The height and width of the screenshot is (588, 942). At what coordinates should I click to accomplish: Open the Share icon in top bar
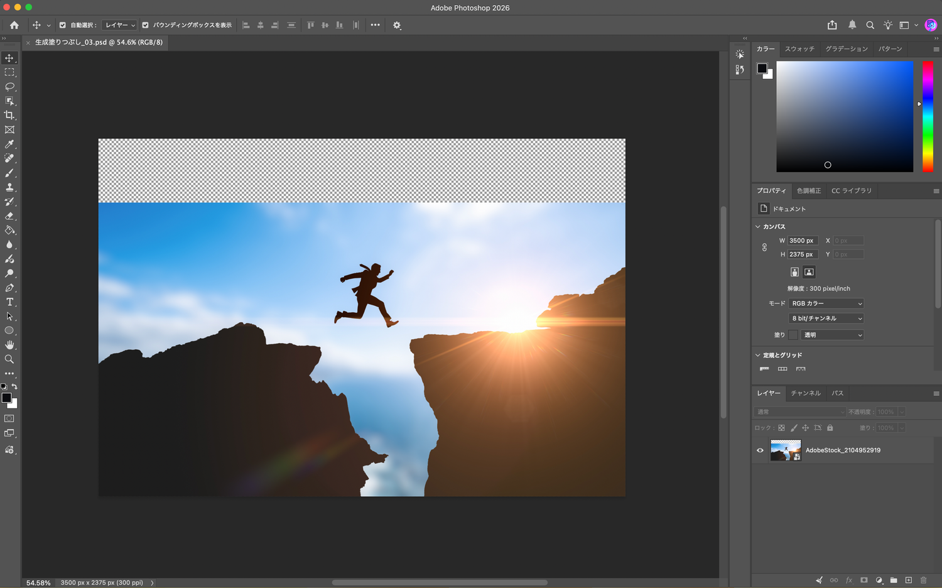click(x=832, y=25)
